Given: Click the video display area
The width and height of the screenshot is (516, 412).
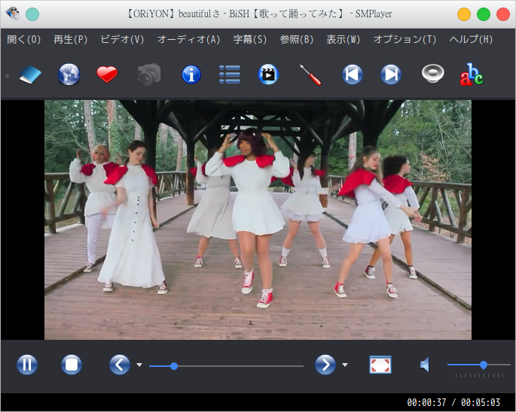Looking at the screenshot, I should tap(258, 220).
